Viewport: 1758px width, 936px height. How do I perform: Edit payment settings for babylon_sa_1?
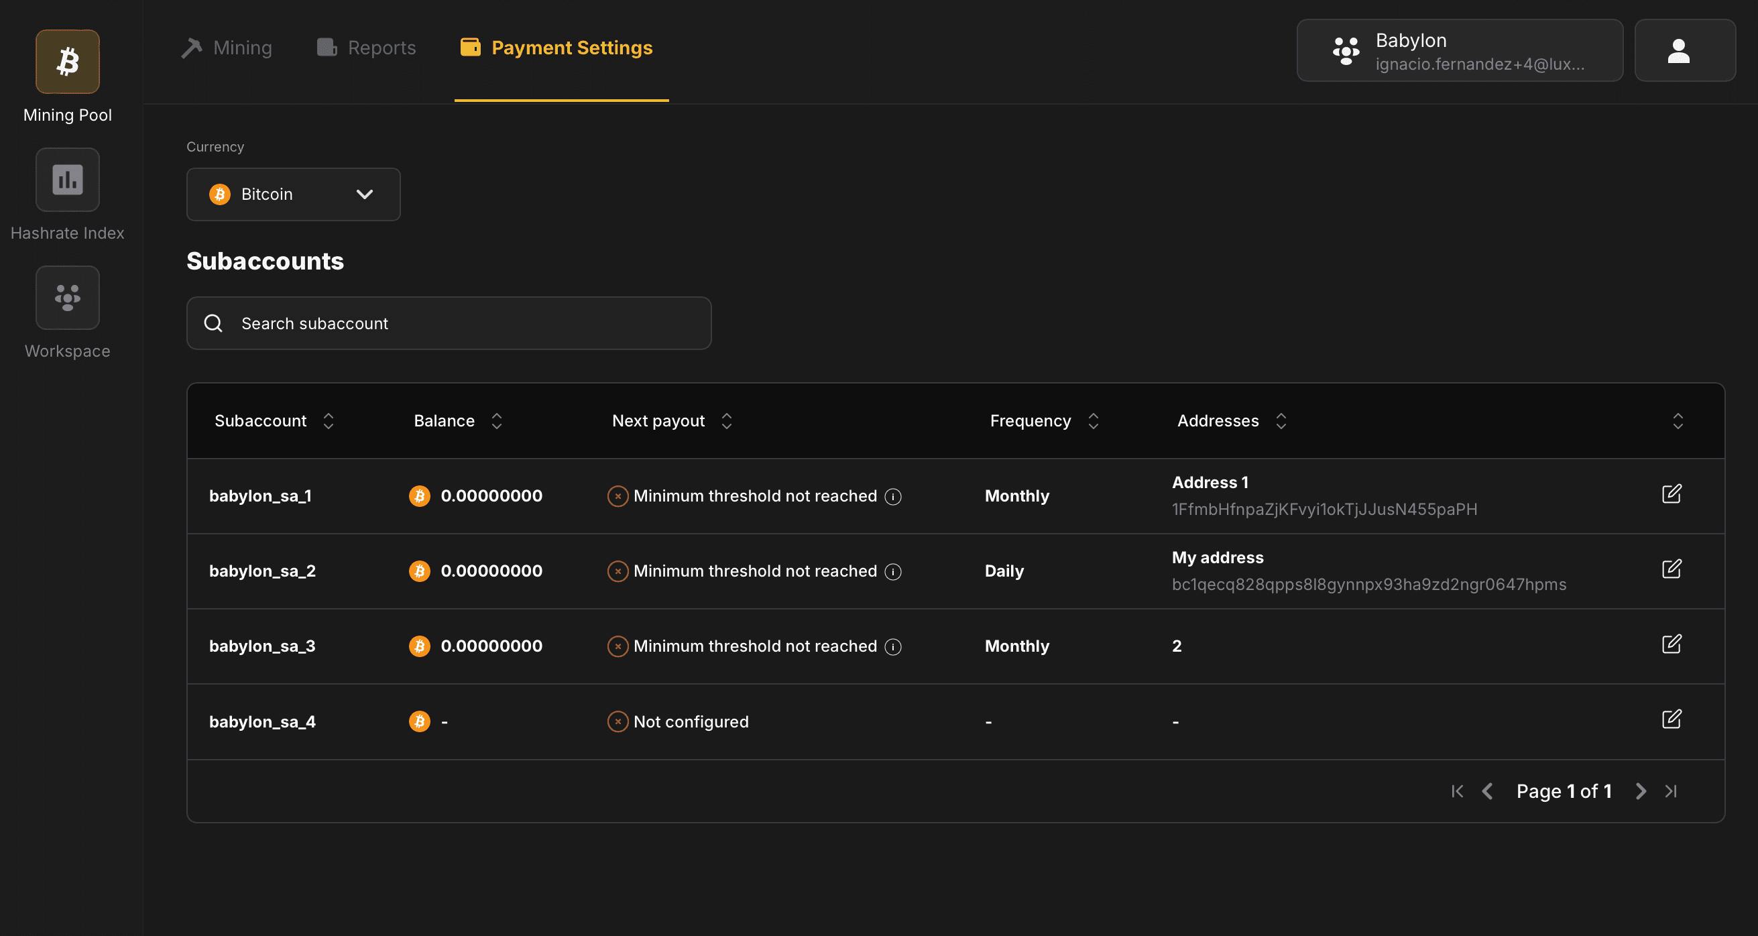pyautogui.click(x=1672, y=494)
